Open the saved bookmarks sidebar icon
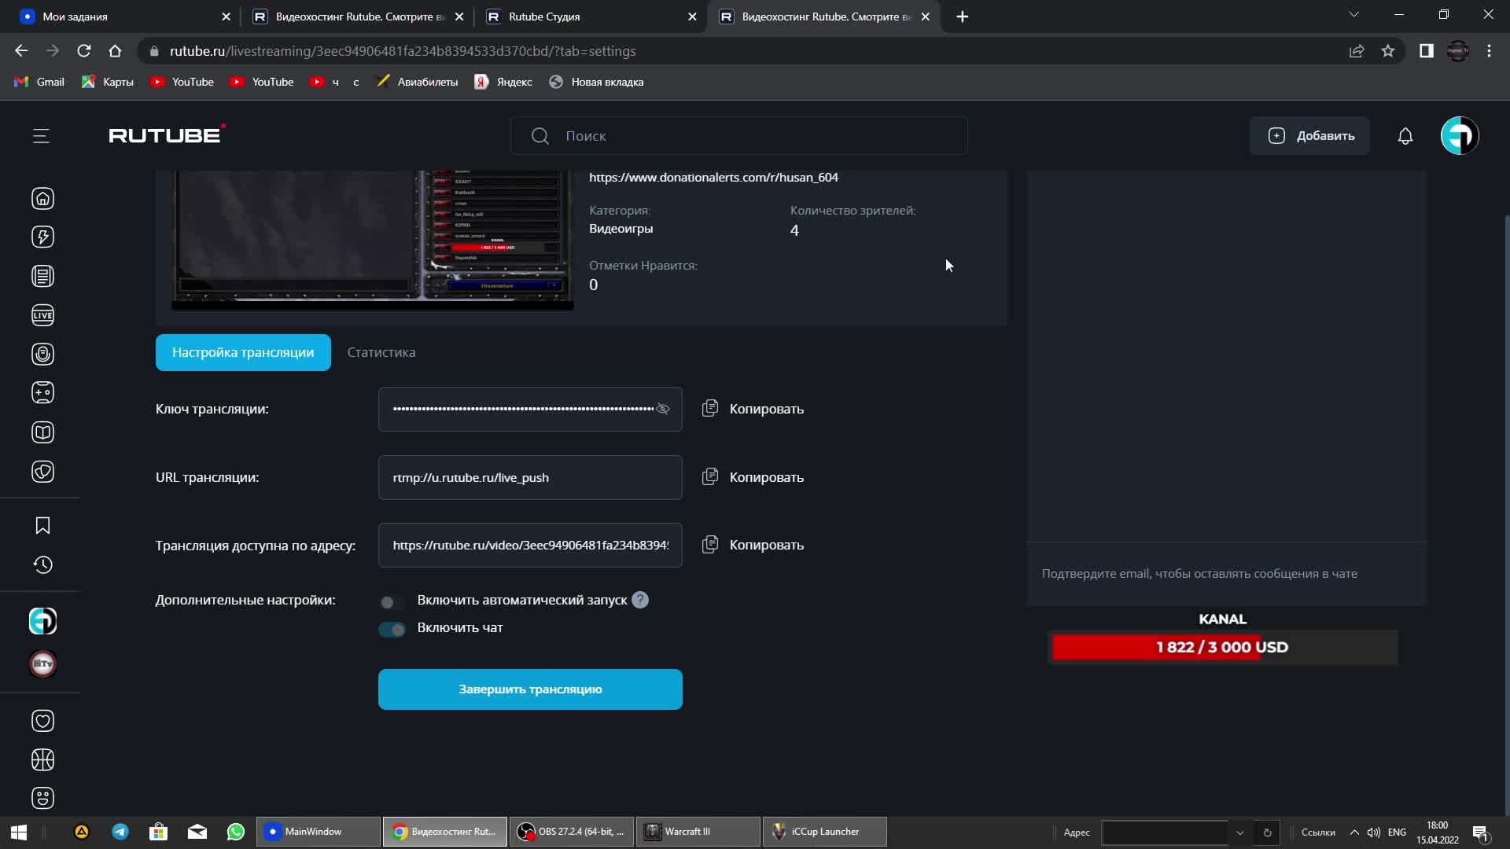Viewport: 1510px width, 849px height. (42, 526)
